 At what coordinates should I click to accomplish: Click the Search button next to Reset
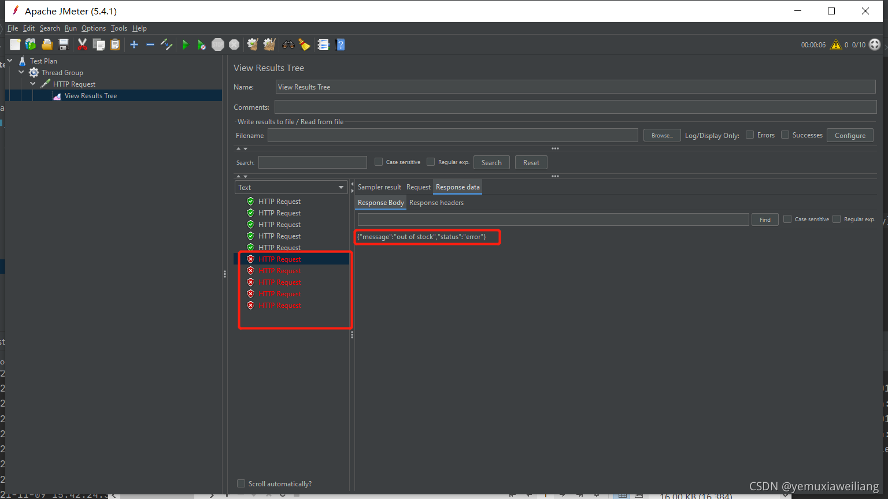click(x=491, y=162)
